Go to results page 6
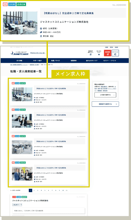This screenshot has width=131, height=220. [x=49, y=190]
